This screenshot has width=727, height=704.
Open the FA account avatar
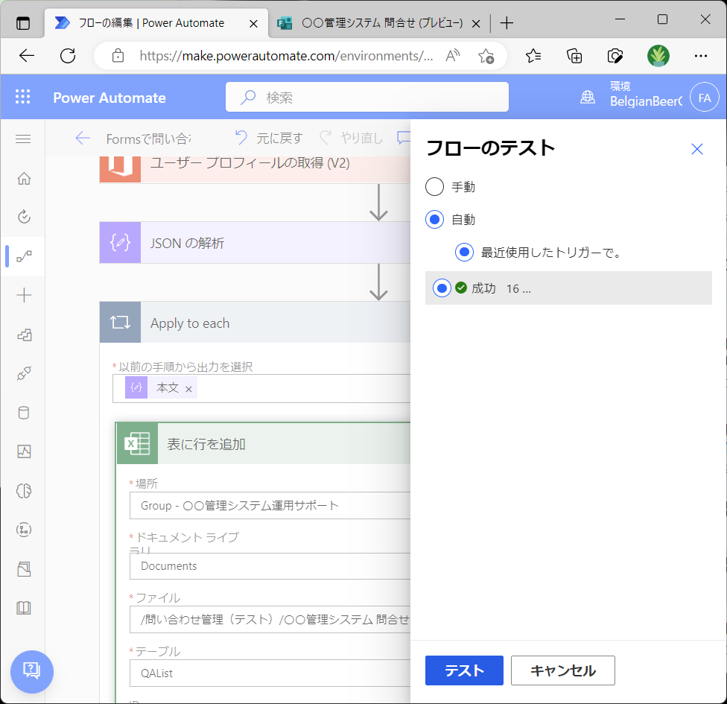(705, 98)
